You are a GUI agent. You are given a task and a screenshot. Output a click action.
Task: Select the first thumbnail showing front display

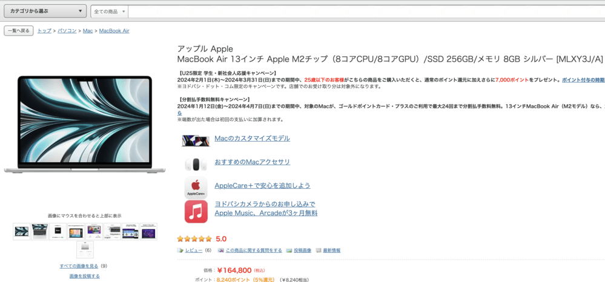[22, 231]
